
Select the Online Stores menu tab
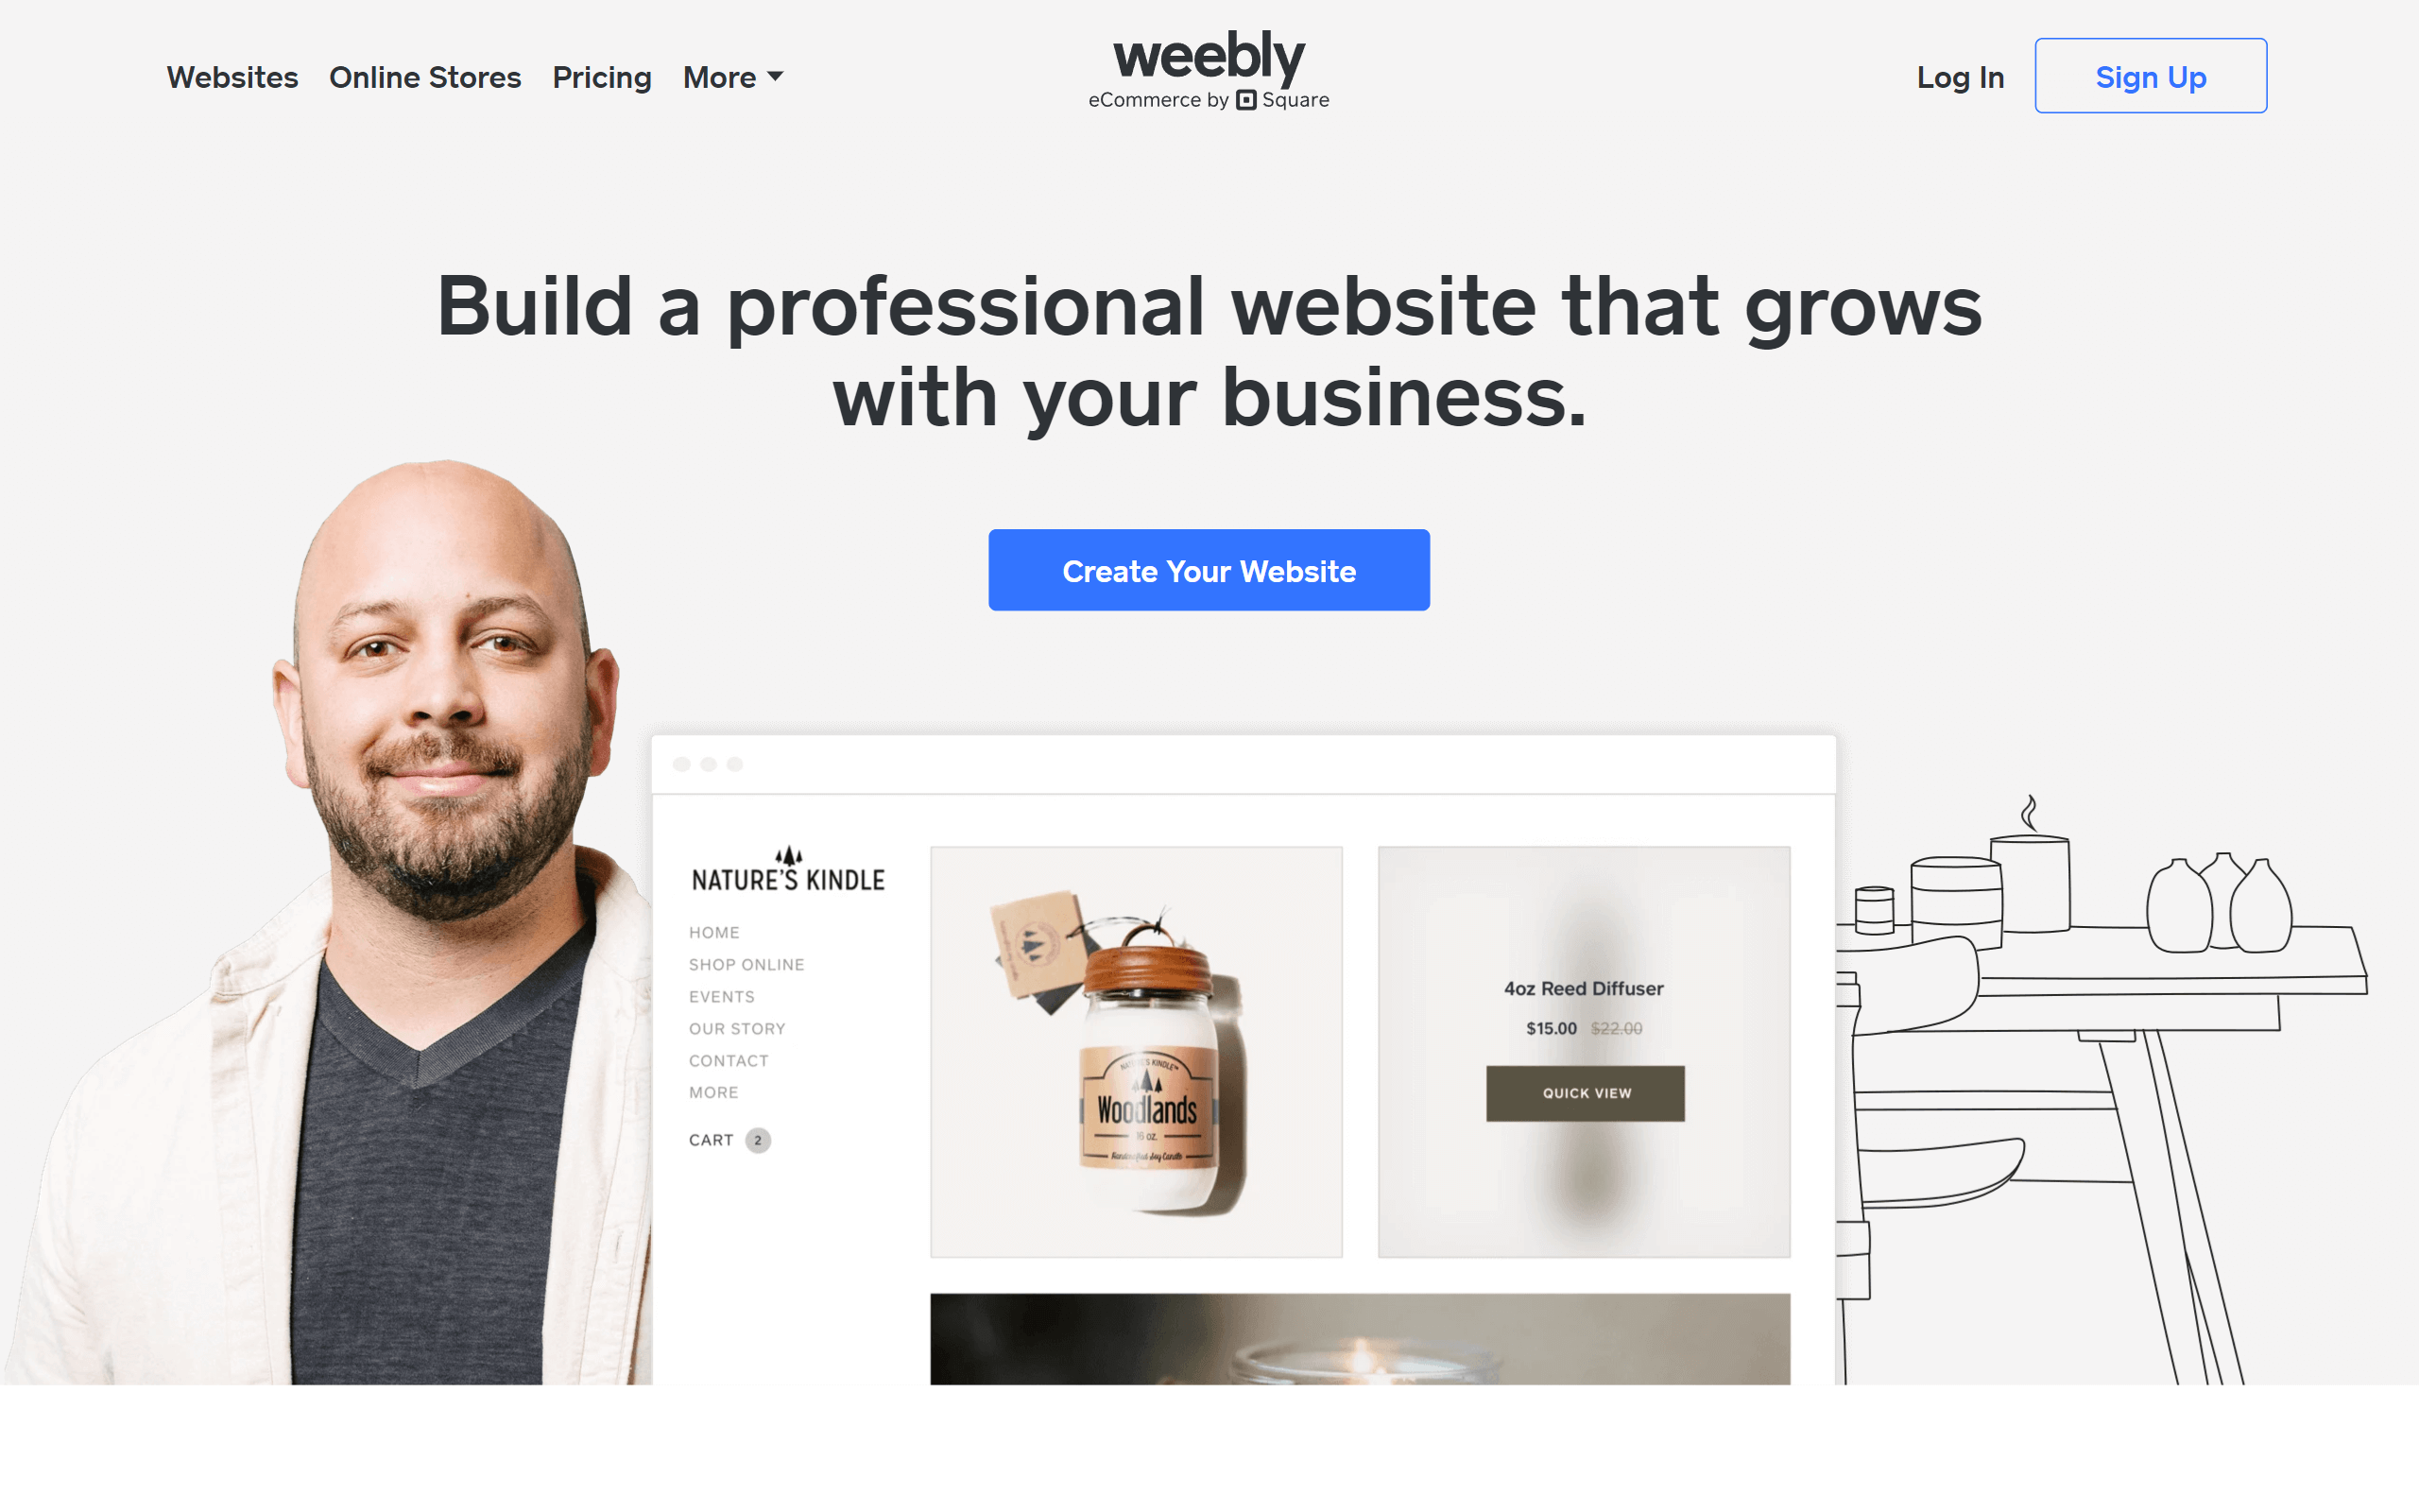click(x=423, y=75)
